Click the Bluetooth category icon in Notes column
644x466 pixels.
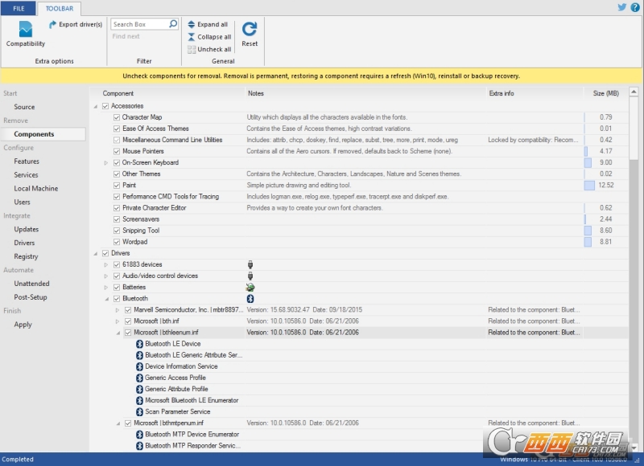250,299
